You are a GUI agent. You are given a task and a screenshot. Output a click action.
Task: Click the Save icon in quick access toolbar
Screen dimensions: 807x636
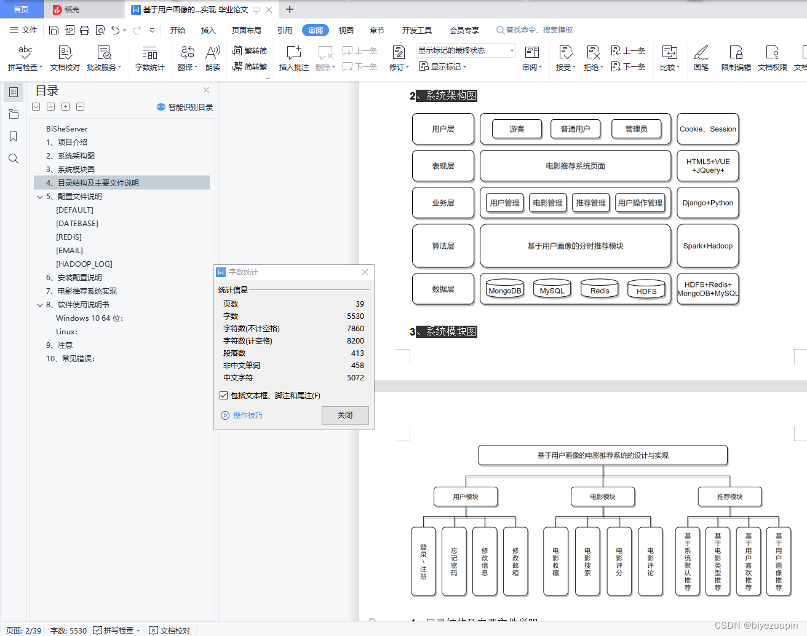pyautogui.click(x=54, y=30)
